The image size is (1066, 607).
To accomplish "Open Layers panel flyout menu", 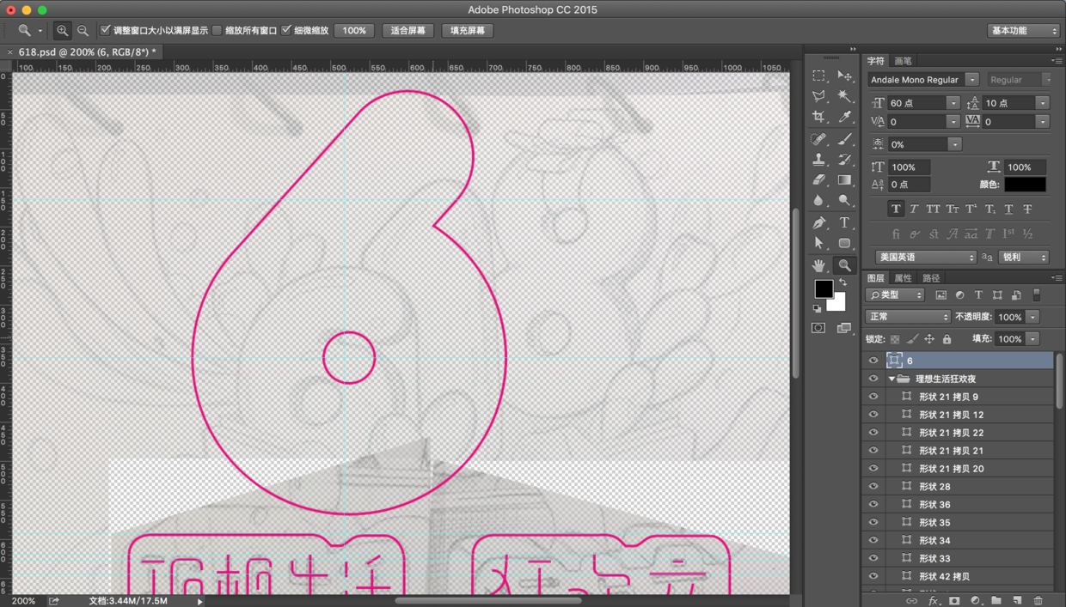I will 1057,278.
